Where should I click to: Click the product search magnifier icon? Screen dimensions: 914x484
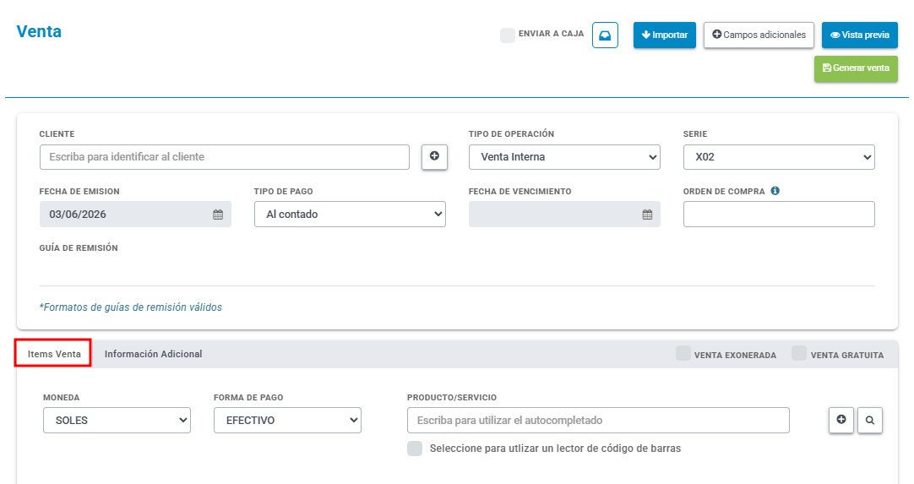[870, 420]
